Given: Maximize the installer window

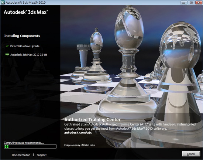Looking at the screenshot, I should point(191,3).
